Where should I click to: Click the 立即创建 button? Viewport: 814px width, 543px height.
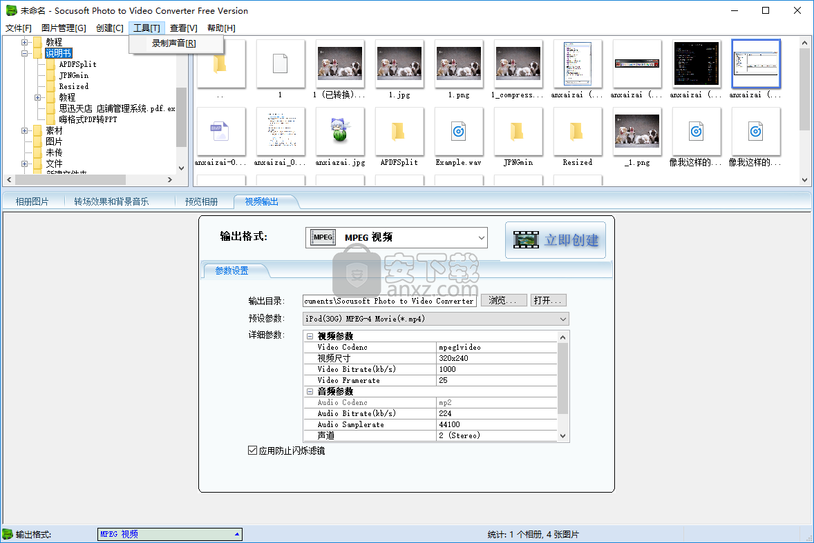click(x=556, y=240)
